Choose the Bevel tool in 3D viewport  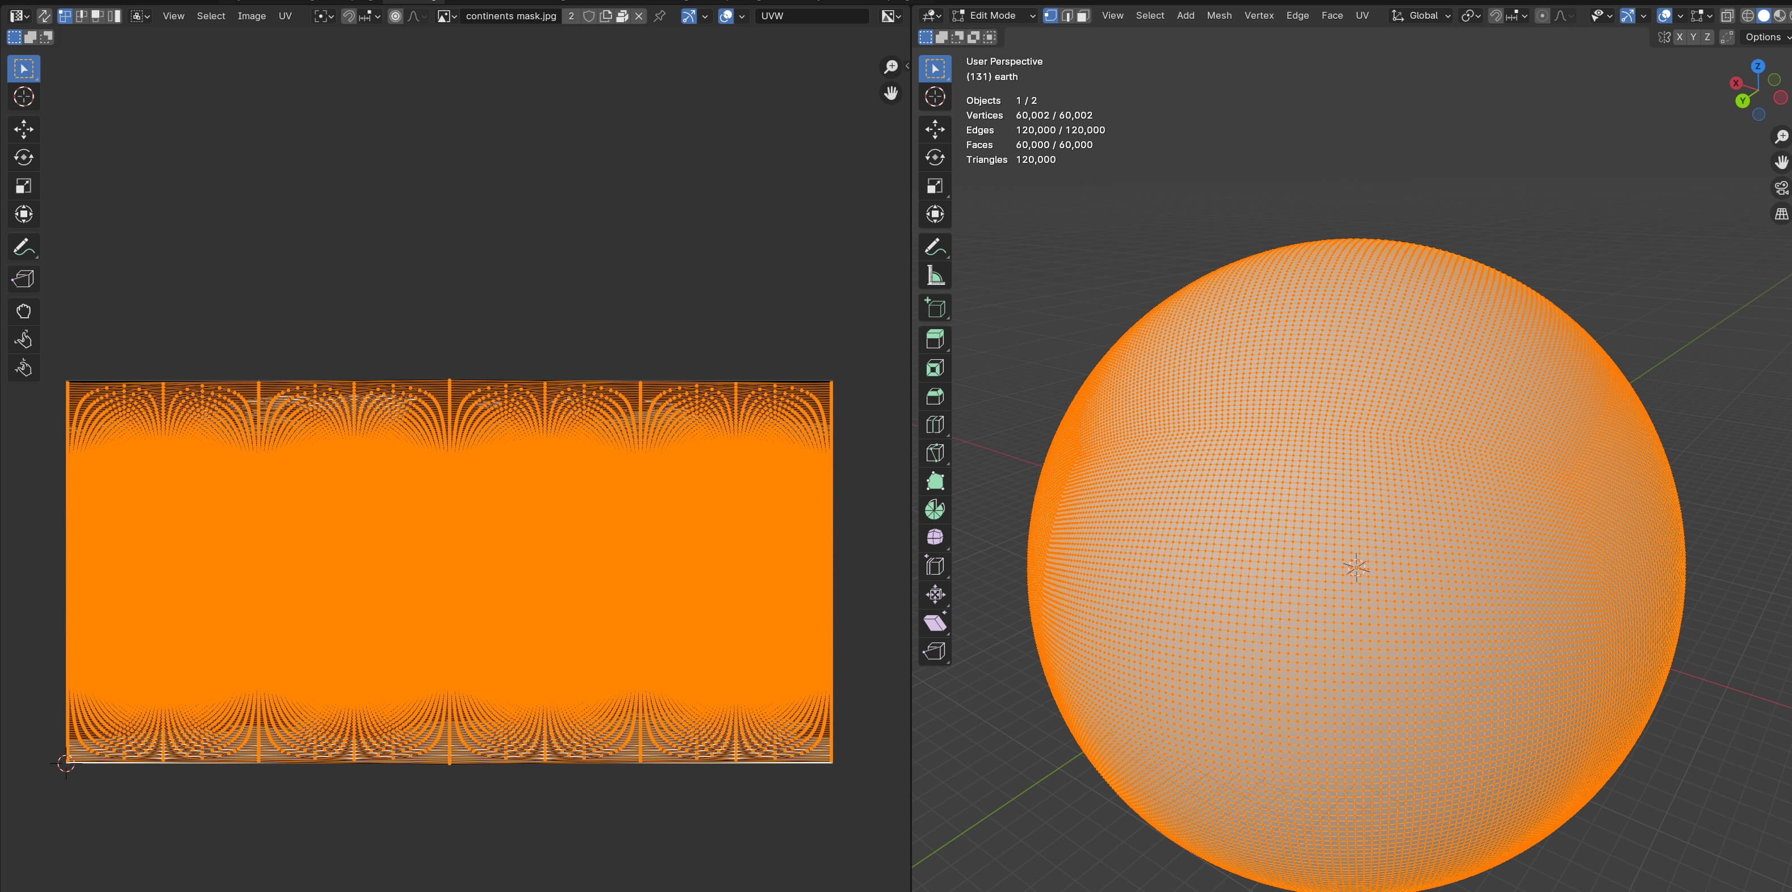[935, 396]
